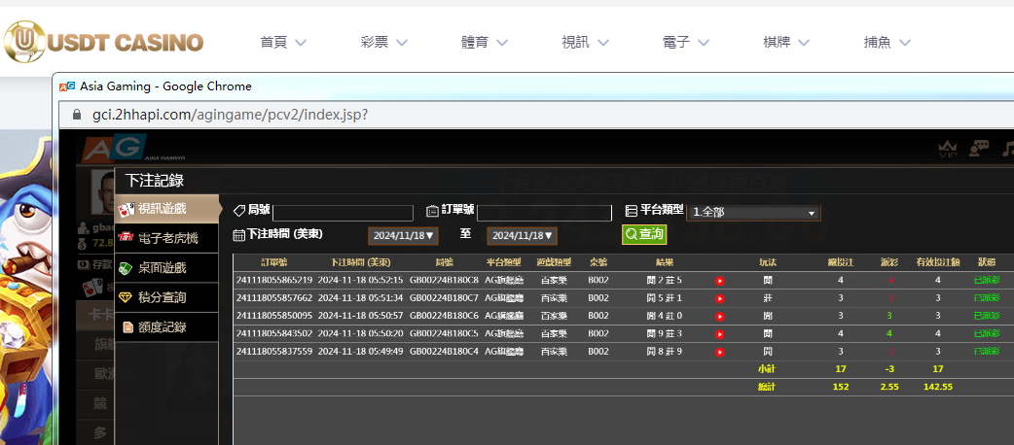
Task: Open the end date picker after 至
Action: [522, 235]
